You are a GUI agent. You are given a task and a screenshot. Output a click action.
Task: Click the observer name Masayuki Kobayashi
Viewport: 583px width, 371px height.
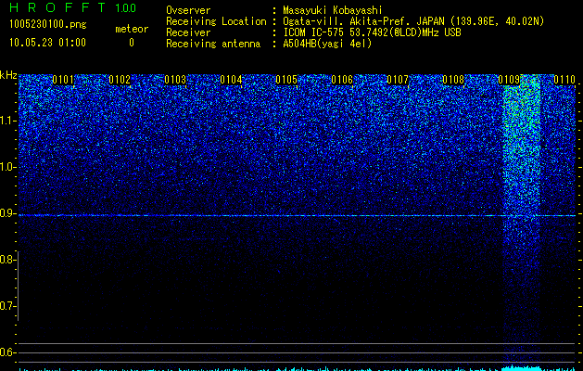point(333,10)
